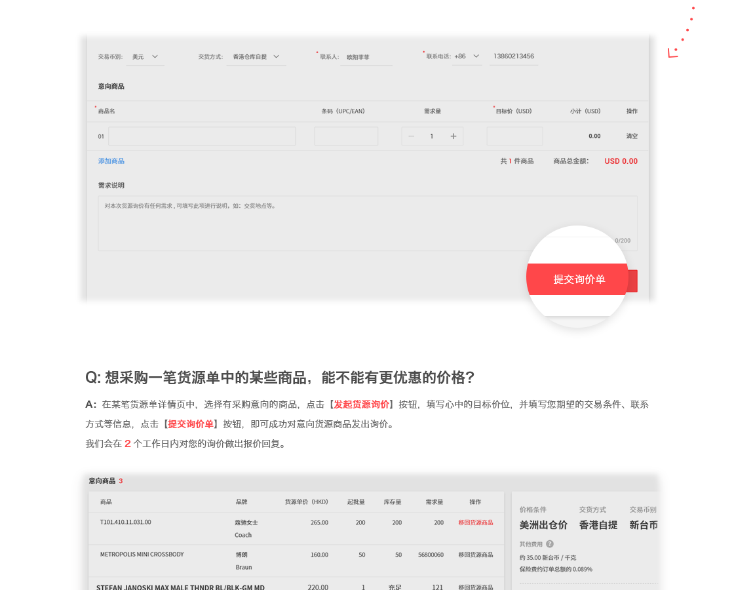This screenshot has width=734, height=590.
Task: Click the red 移回货源商品 link for Coach
Action: (x=475, y=522)
